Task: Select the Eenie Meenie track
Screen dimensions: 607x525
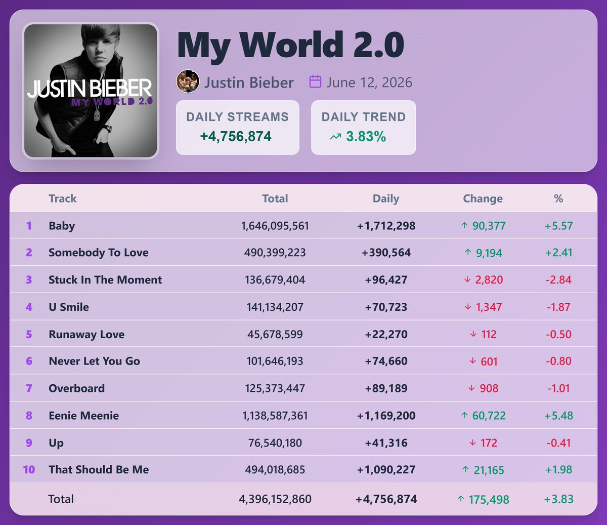Action: pyautogui.click(x=84, y=416)
